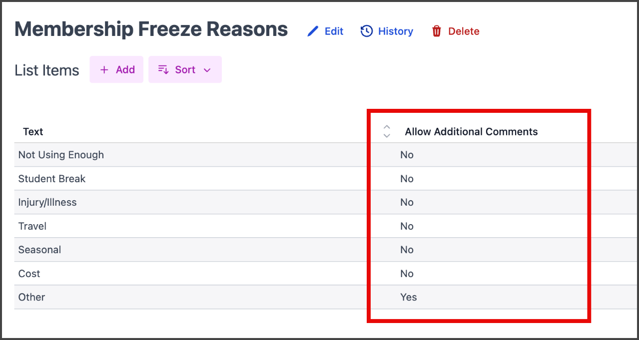Sort by Allow Additional Comments header

click(x=471, y=132)
